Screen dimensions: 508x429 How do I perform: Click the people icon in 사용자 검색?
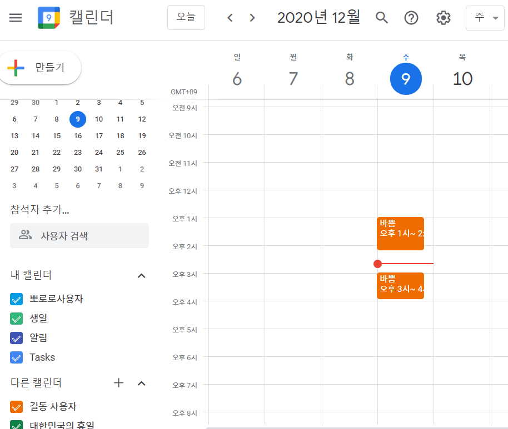pos(25,235)
